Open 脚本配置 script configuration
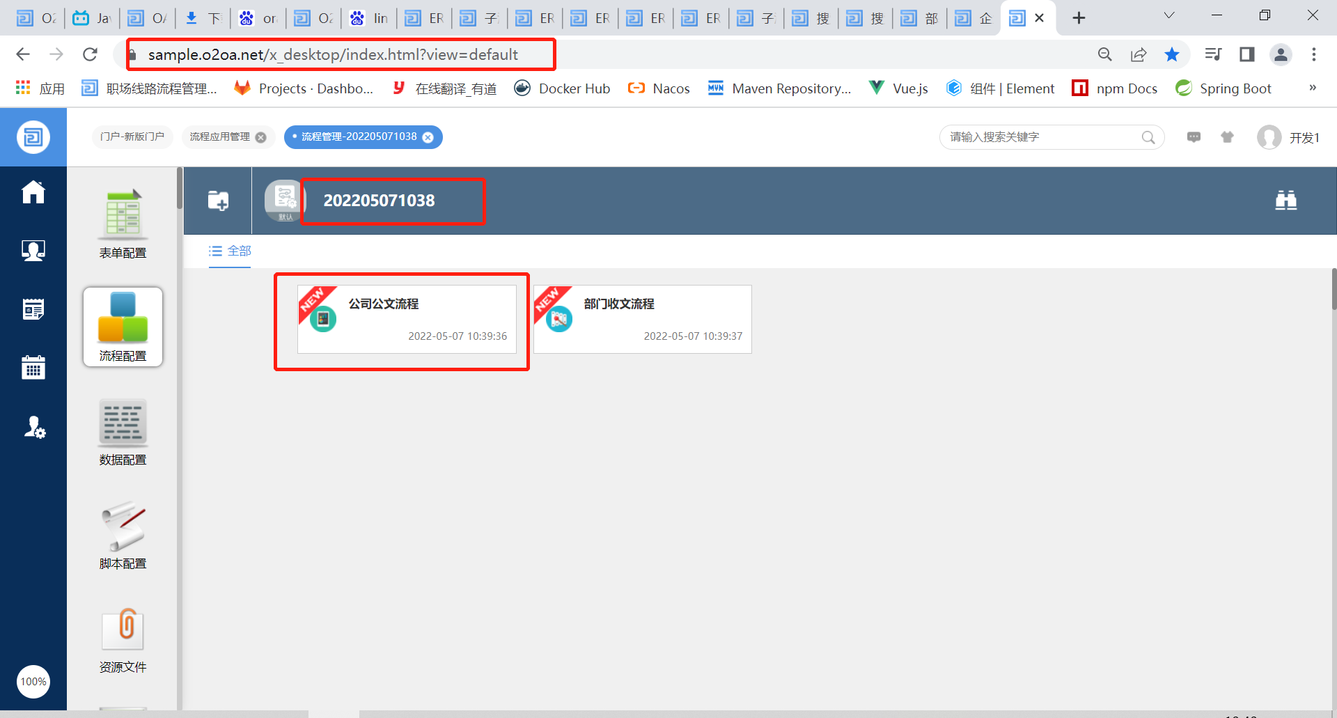The width and height of the screenshot is (1337, 718). pos(123,535)
